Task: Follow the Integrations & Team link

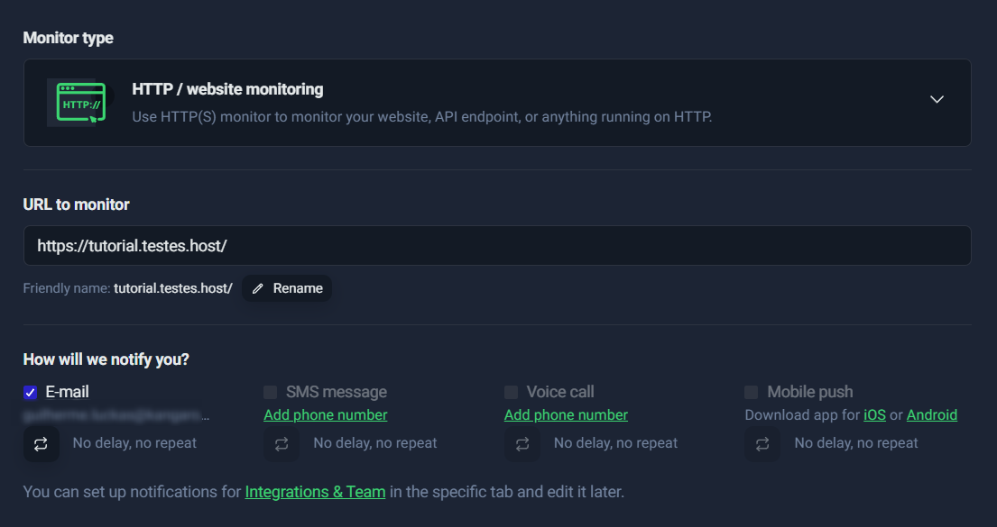Action: click(x=315, y=492)
